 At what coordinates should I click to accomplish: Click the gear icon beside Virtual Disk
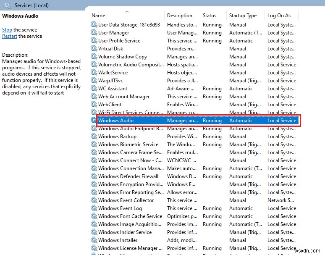[94, 48]
